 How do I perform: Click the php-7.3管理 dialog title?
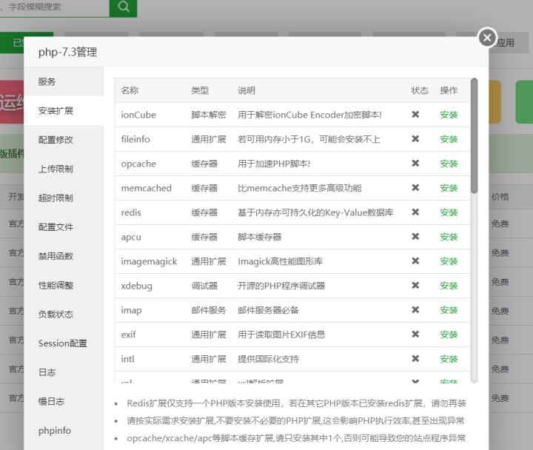[x=67, y=53]
